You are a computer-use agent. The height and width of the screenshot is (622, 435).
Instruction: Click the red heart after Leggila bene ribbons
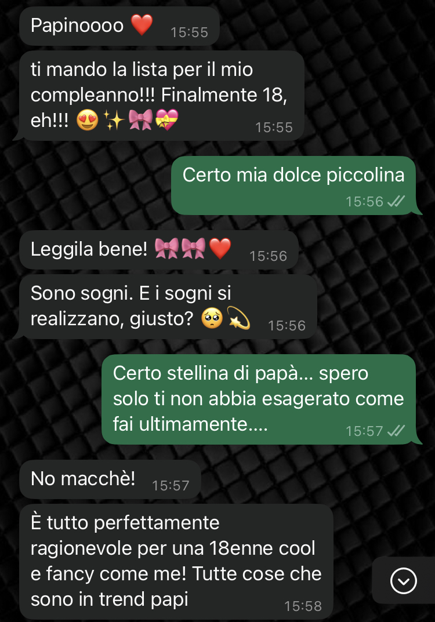(x=220, y=249)
